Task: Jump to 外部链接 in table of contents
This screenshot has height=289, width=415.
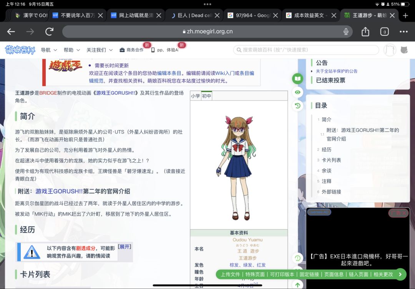Action: point(331,192)
